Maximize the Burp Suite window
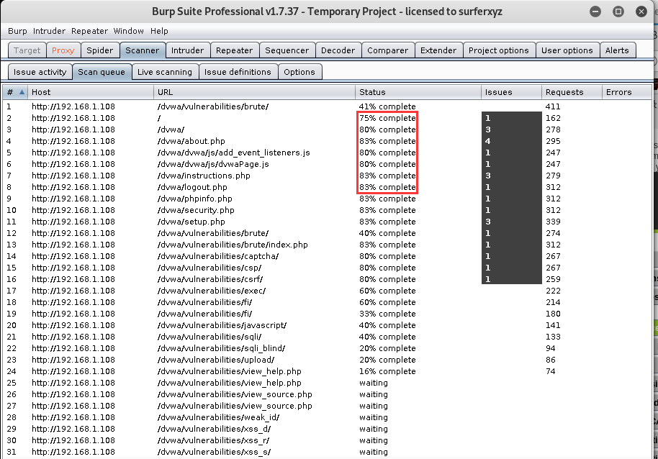658x459 pixels. tap(618, 12)
